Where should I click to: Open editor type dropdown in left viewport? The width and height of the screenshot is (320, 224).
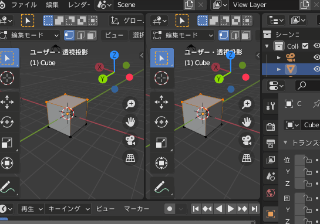[6, 21]
